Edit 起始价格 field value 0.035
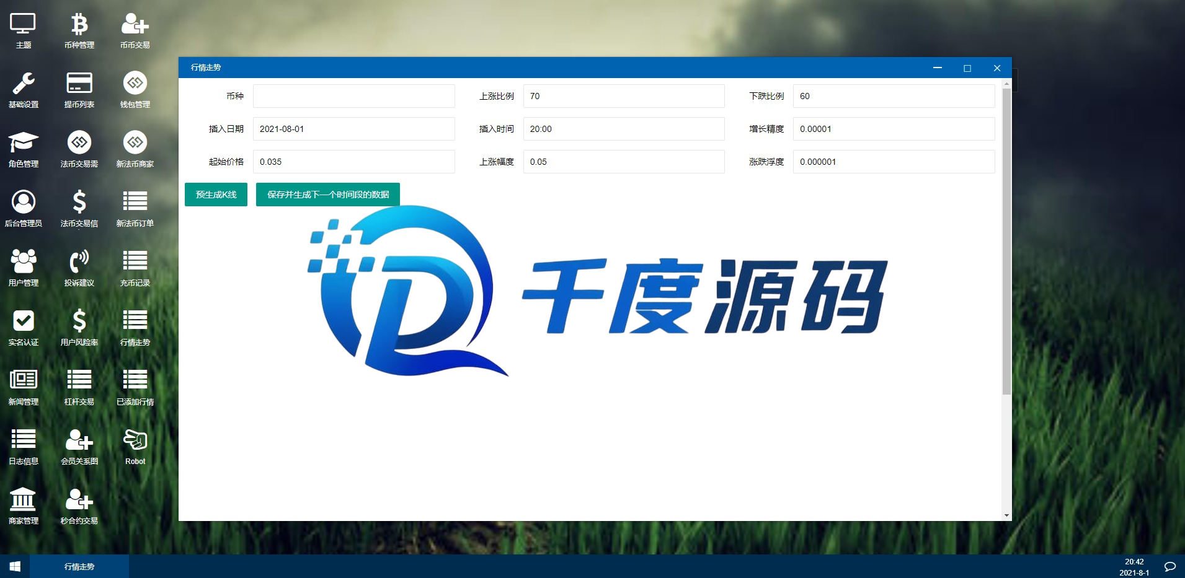Viewport: 1185px width, 578px height. coord(353,162)
